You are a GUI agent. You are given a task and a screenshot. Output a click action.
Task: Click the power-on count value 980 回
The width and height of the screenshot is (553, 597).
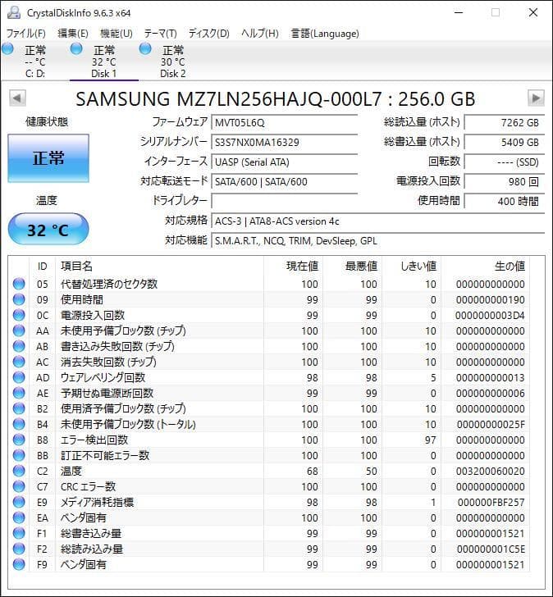(x=505, y=181)
